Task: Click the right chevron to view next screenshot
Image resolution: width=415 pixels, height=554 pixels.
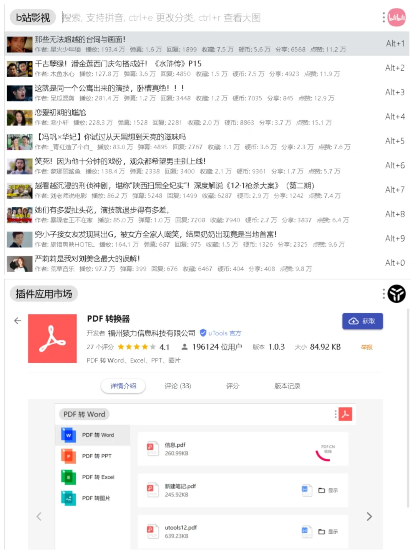Action: (369, 517)
